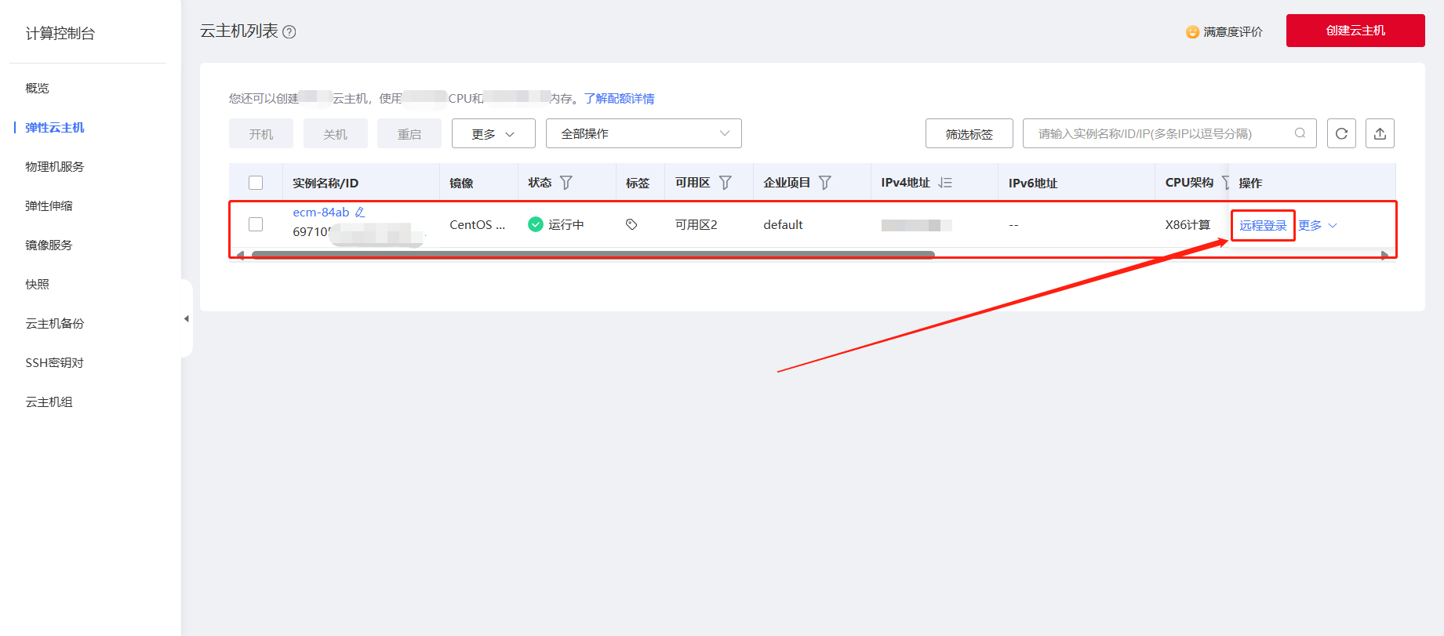Click the 镜像 column header
Image resolution: width=1444 pixels, height=636 pixels.
pos(461,183)
